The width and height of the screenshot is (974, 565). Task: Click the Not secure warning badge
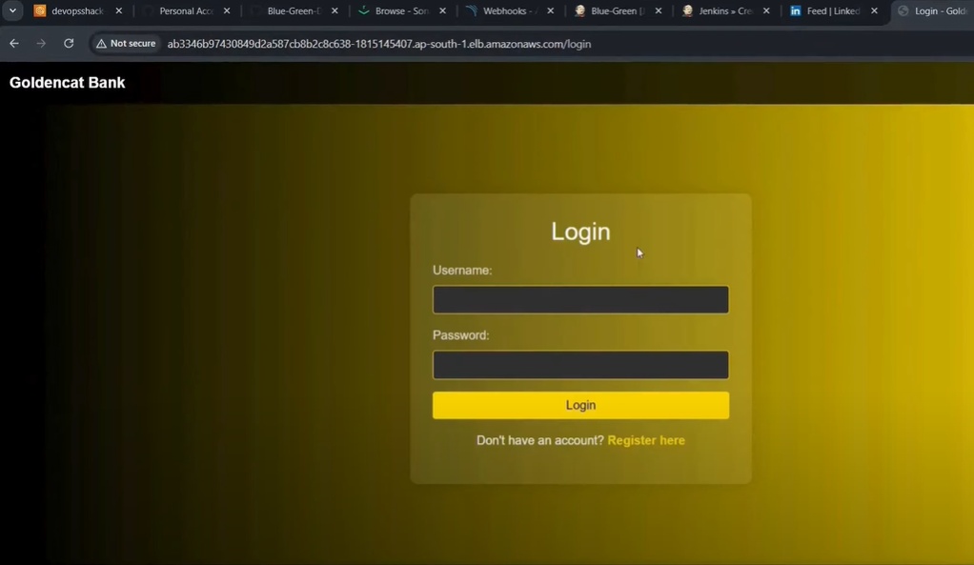[x=126, y=44]
